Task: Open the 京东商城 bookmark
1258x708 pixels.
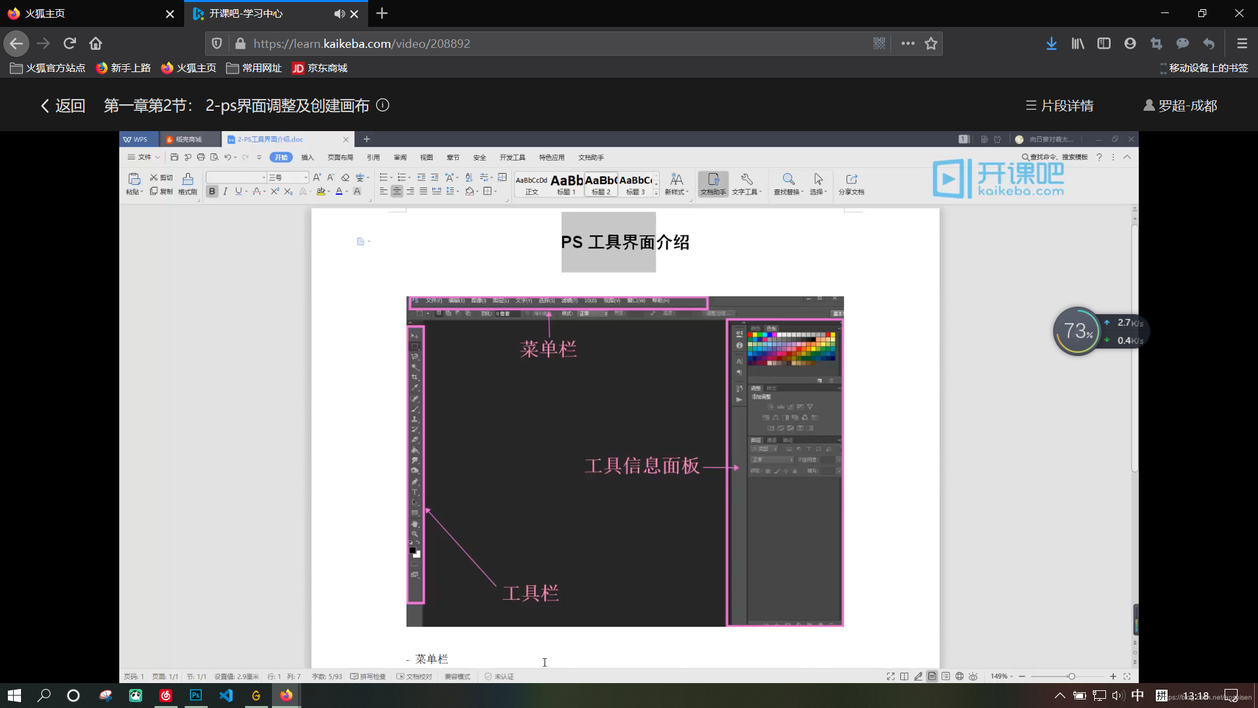Action: (320, 68)
